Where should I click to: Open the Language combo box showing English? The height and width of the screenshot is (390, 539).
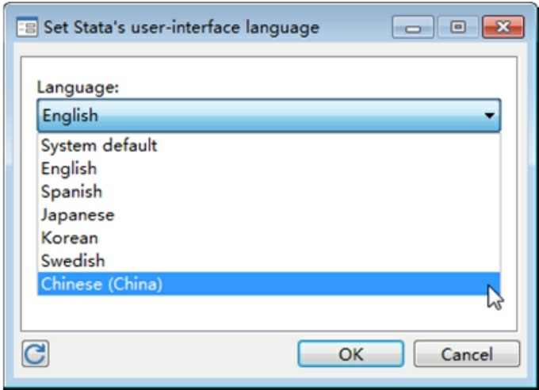269,115
